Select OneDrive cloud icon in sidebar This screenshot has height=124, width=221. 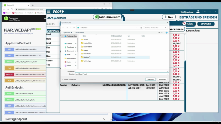coord(65,36)
